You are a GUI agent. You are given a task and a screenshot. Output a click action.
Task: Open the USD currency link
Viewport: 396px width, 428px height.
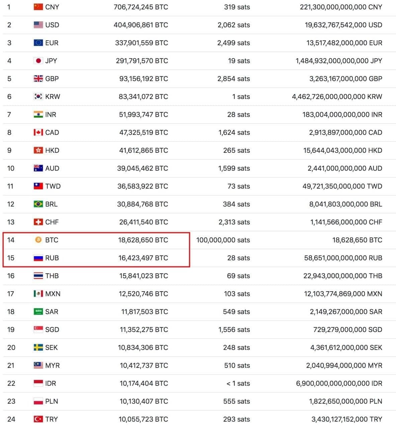(52, 25)
